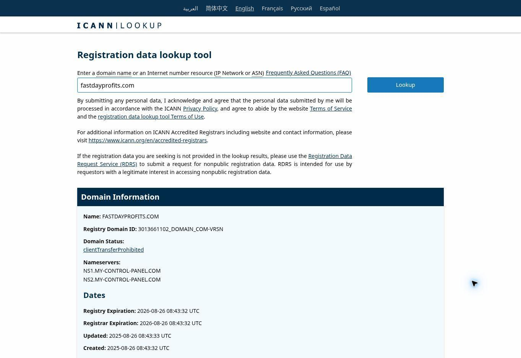Switch language to Français
Screen dimensions: 521x358
pos(272,8)
